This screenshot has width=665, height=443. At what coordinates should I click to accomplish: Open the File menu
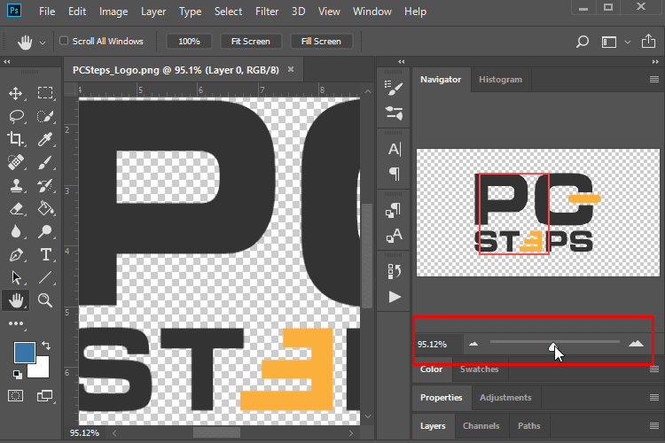(x=47, y=12)
